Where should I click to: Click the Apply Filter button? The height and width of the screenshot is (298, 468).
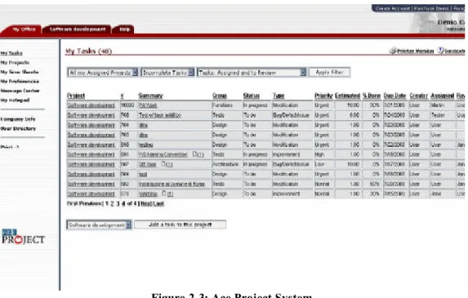coord(329,73)
